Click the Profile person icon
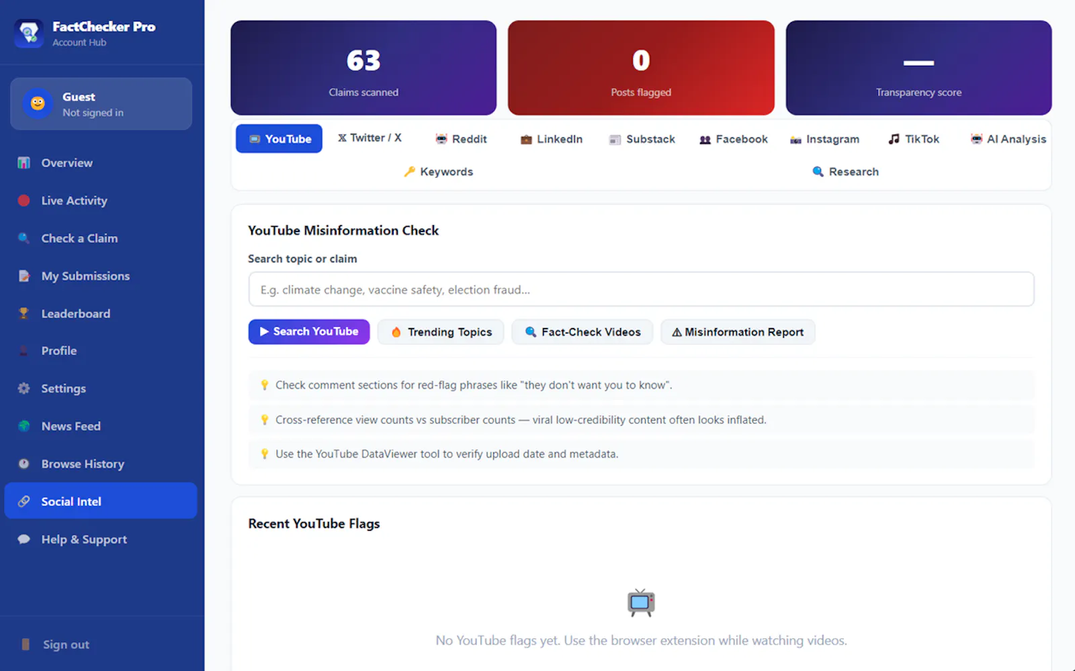 pos(24,351)
